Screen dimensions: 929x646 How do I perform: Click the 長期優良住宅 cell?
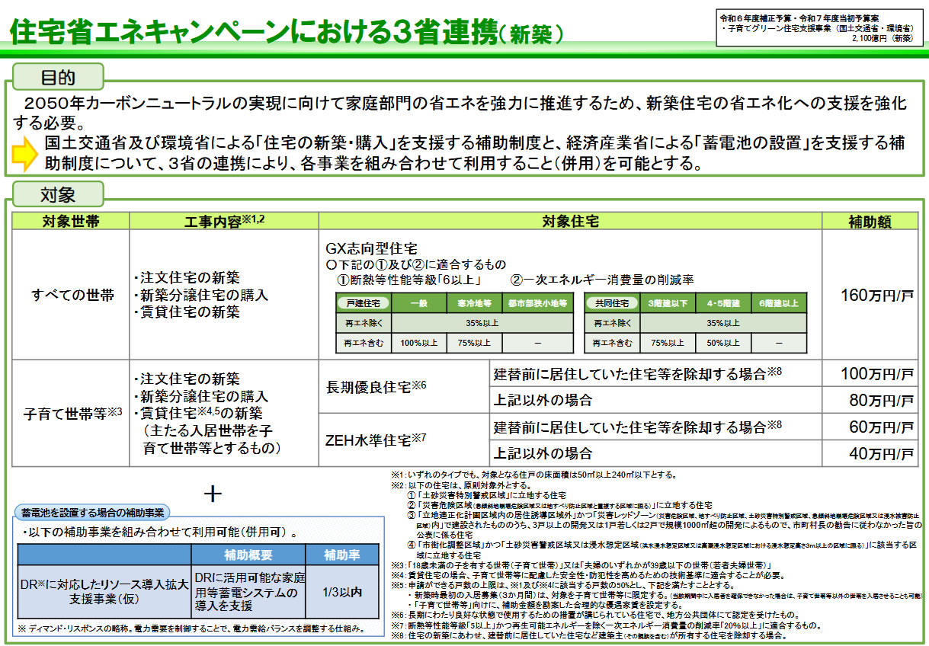(x=404, y=387)
